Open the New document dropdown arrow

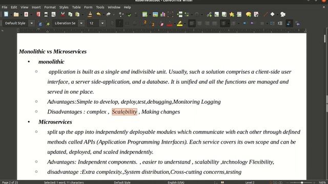point(11,15)
